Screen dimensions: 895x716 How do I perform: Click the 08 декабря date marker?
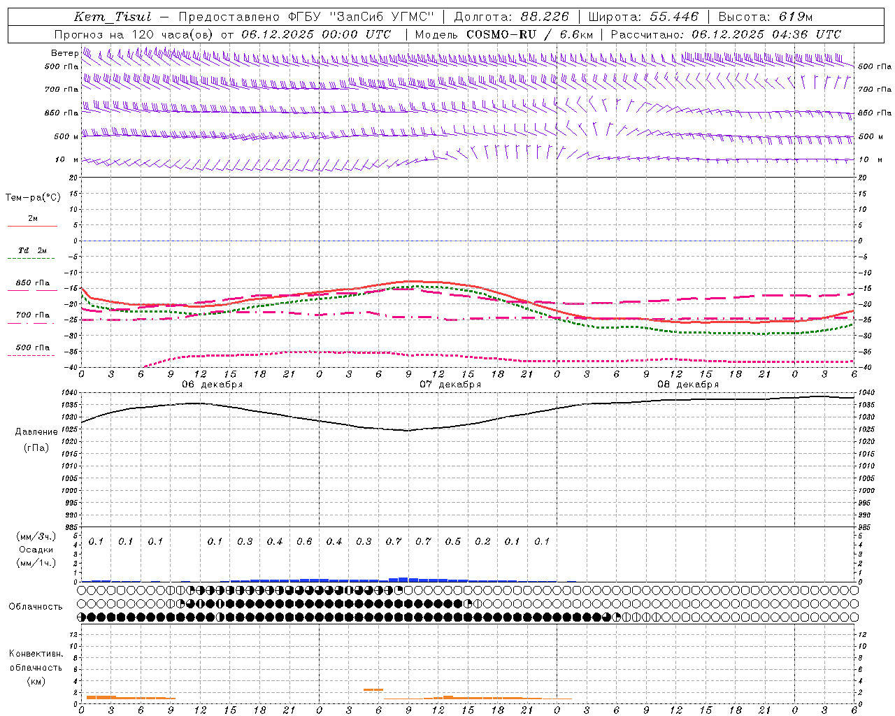click(x=688, y=385)
